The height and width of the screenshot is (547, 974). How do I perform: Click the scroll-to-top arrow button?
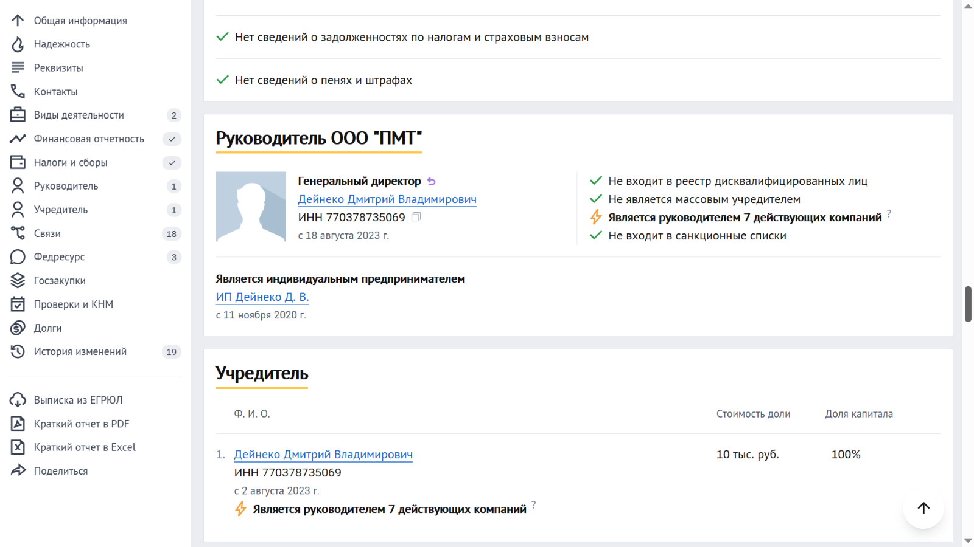[x=923, y=508]
